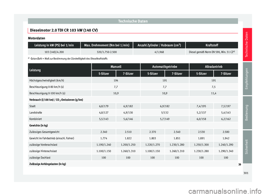Screen dimensions: 266x196
Task: Select Stadt value 6,8/179
Action: (x=104, y=106)
